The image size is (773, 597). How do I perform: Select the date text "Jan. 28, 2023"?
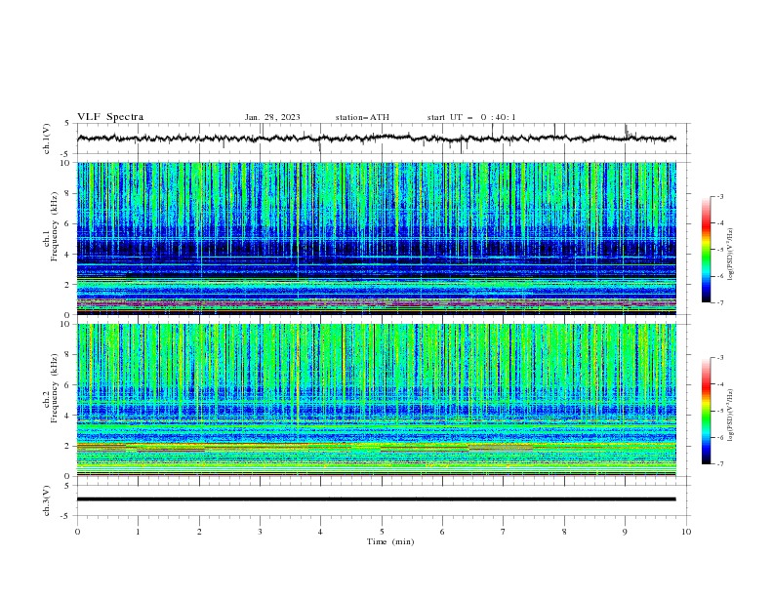pos(272,117)
